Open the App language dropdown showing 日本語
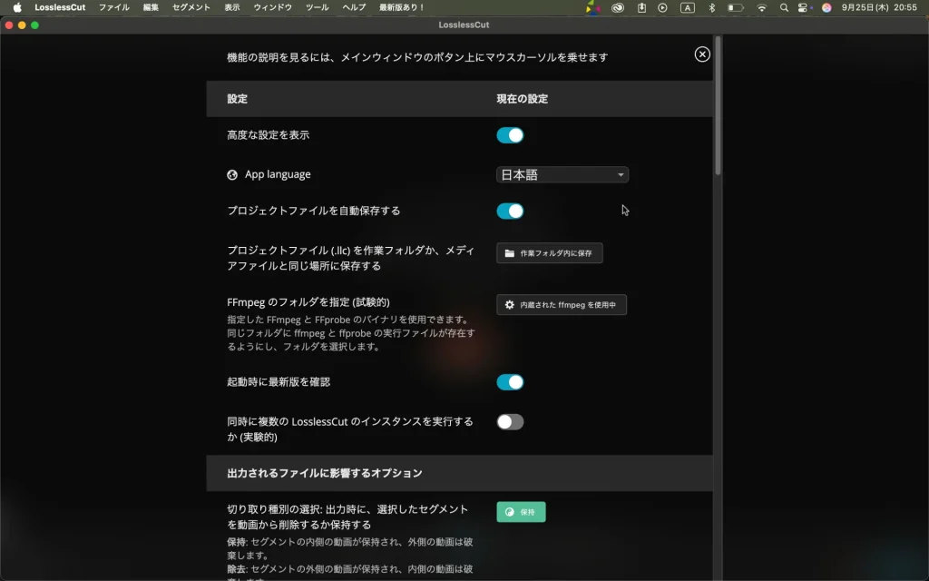 tap(562, 175)
